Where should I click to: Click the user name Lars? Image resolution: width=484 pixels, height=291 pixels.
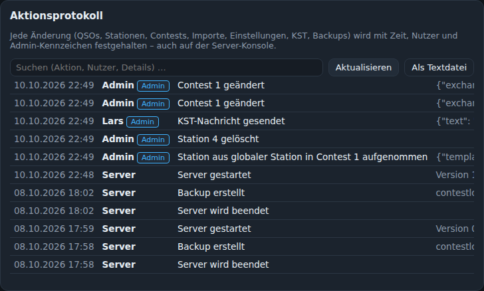112,121
